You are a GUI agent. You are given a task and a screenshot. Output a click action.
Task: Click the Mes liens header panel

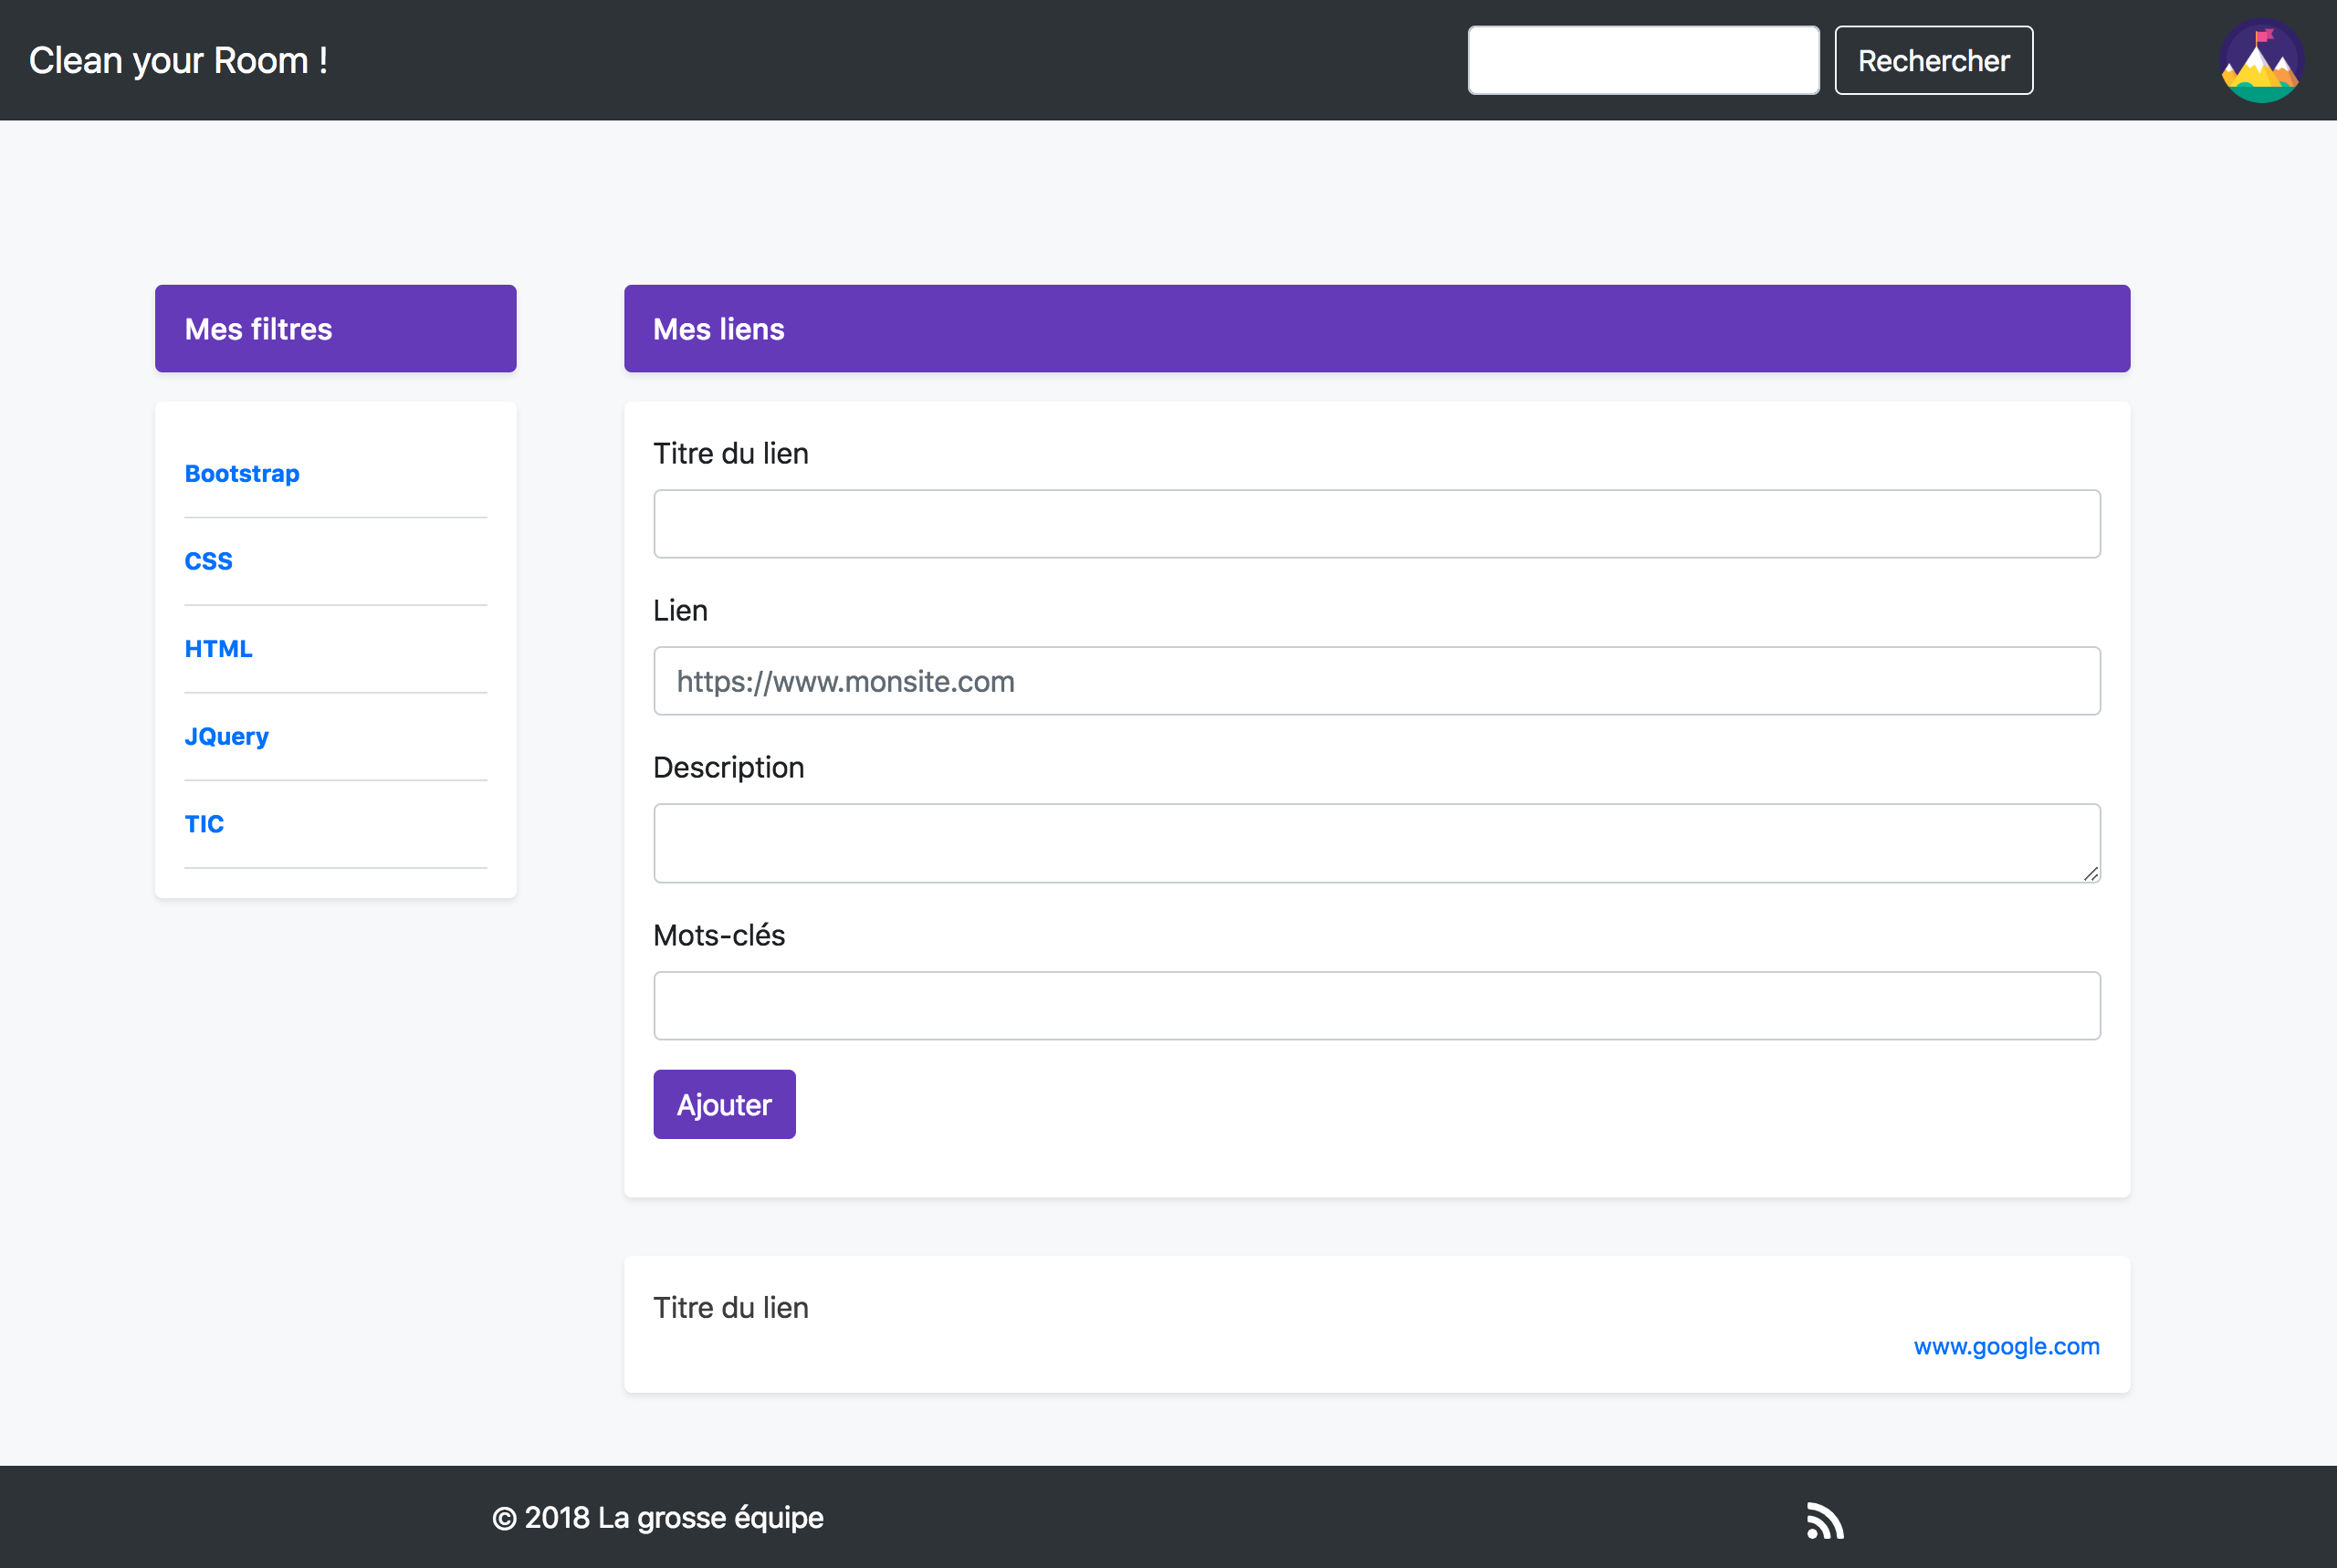(1376, 329)
